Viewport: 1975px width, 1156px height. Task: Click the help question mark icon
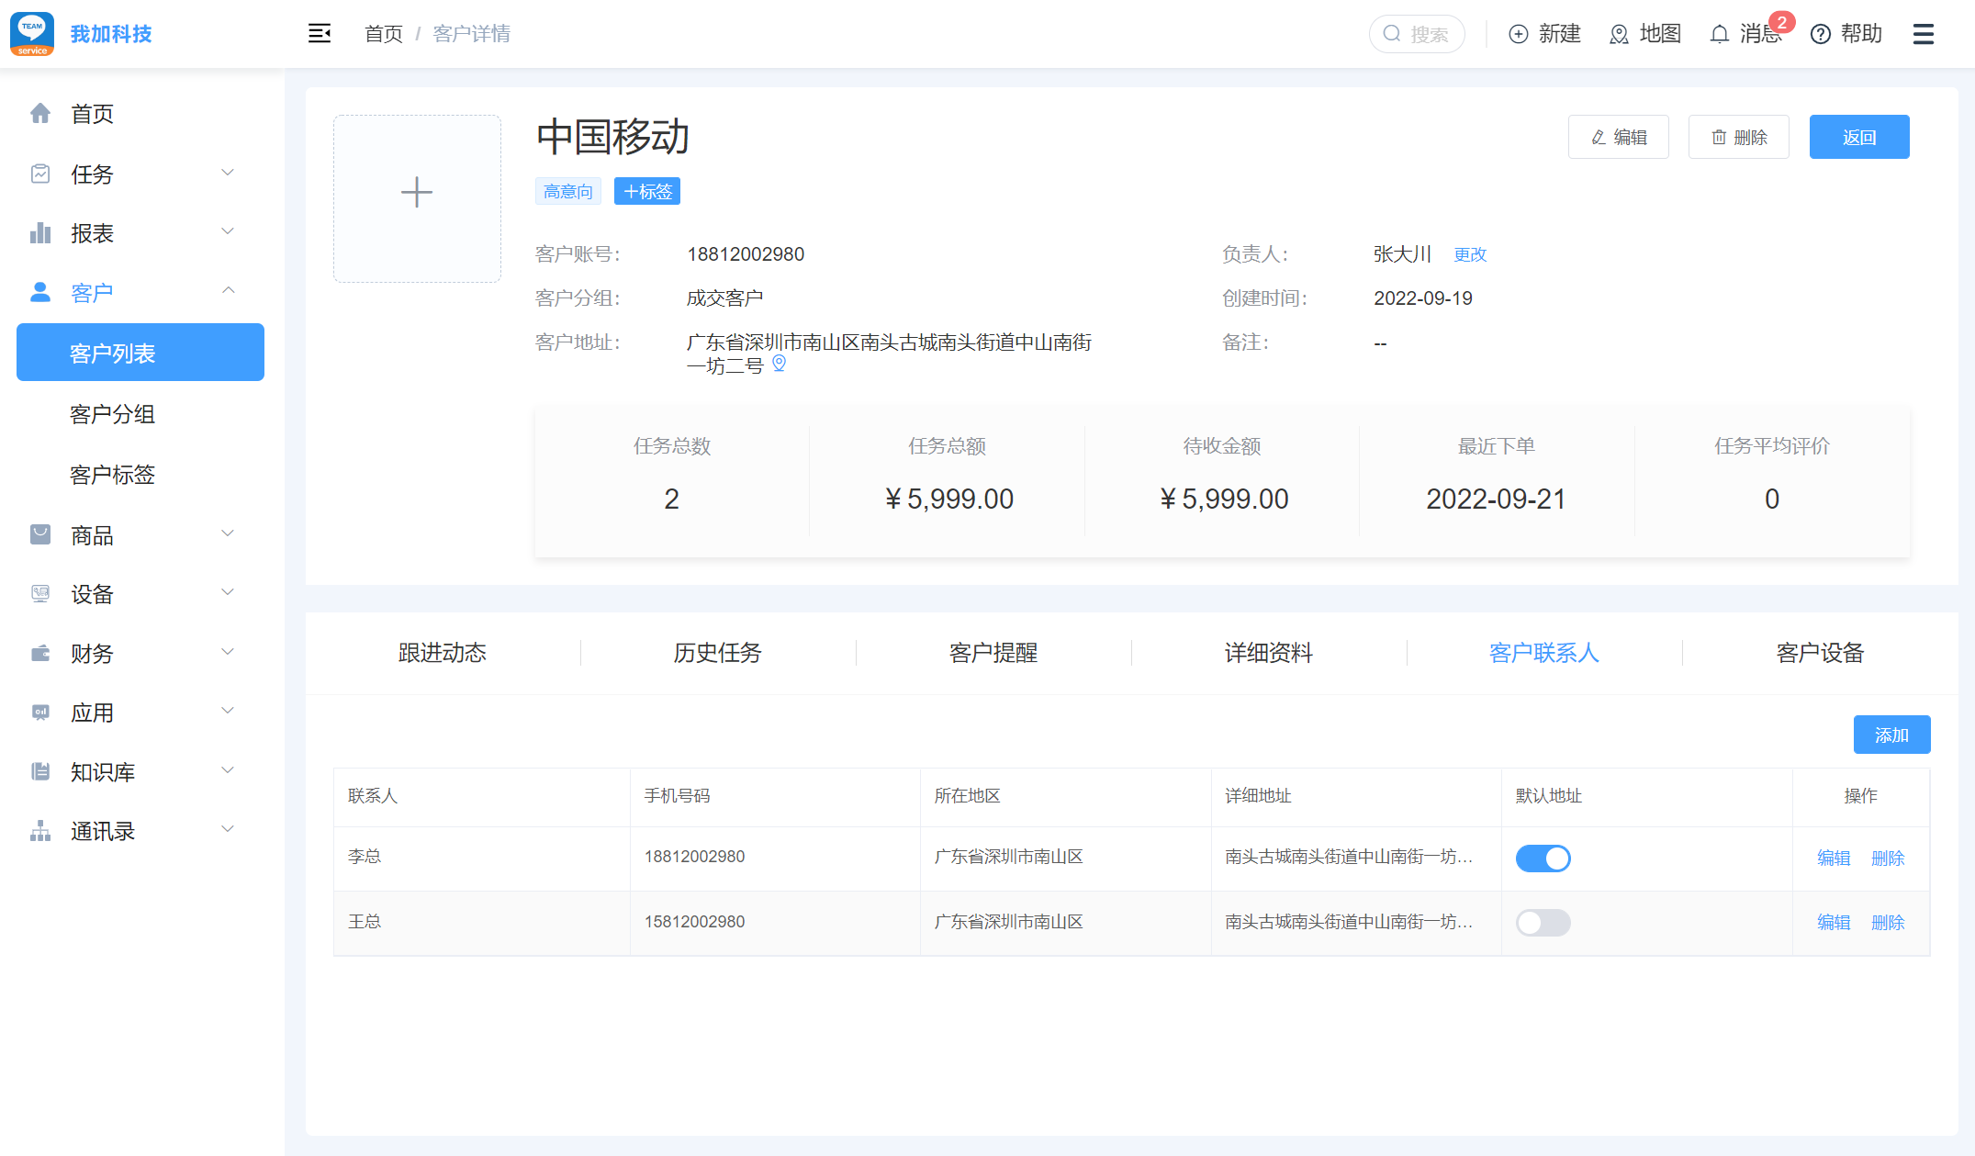pos(1820,34)
